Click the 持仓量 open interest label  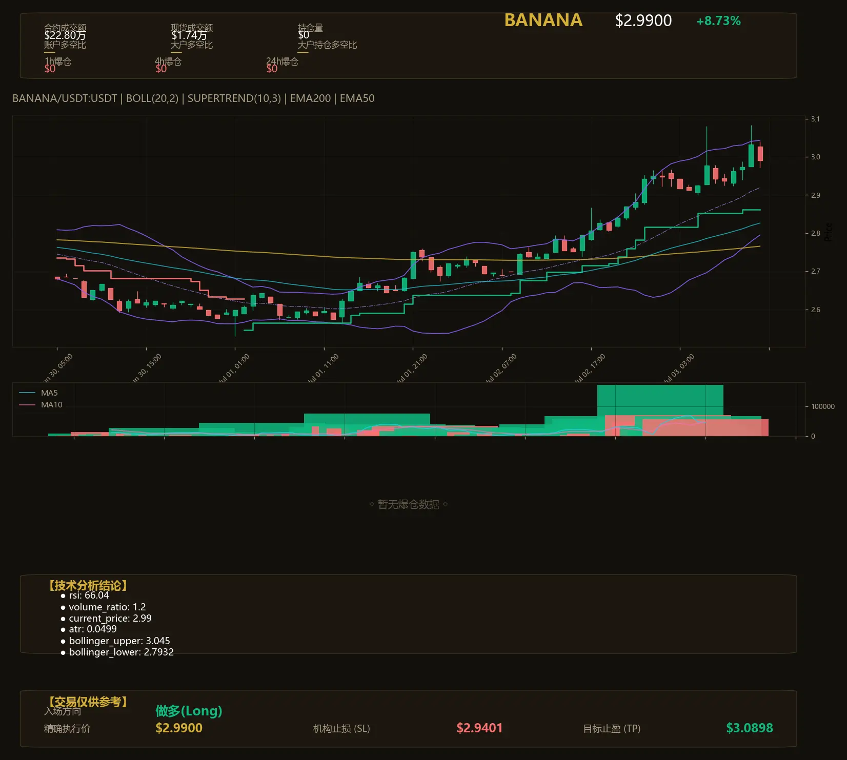[310, 28]
